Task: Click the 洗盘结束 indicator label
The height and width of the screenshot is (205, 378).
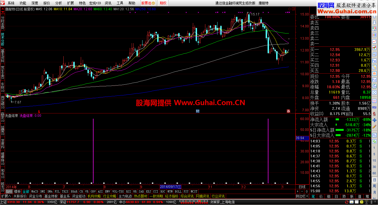Action: click(12, 116)
